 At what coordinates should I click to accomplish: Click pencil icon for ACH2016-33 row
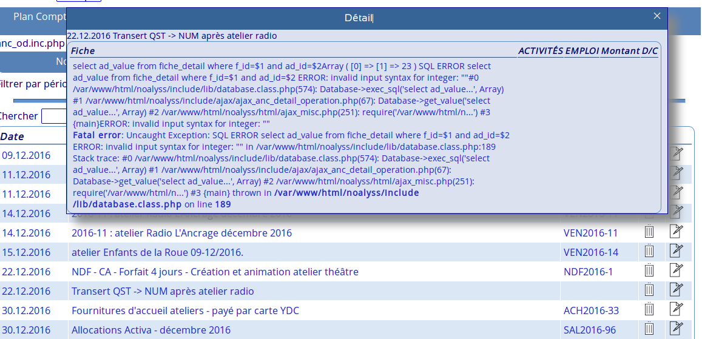(675, 310)
